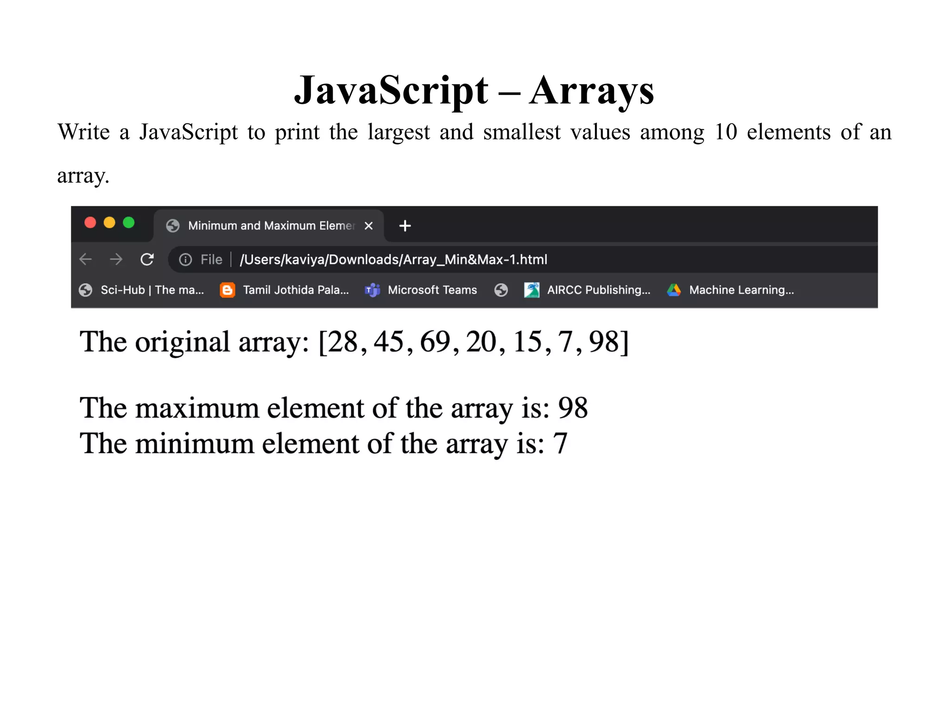This screenshot has height=712, width=949.
Task: Open Tamil Jothida Pala bookmark
Action: coord(285,290)
